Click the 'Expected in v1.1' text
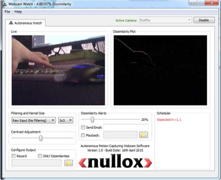The width and height of the screenshot is (221, 180). [x=169, y=120]
